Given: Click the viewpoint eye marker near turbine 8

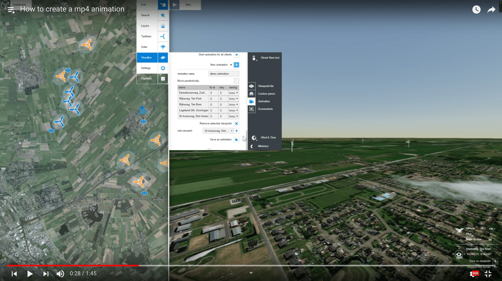Looking at the screenshot, I should pyautogui.click(x=68, y=70).
